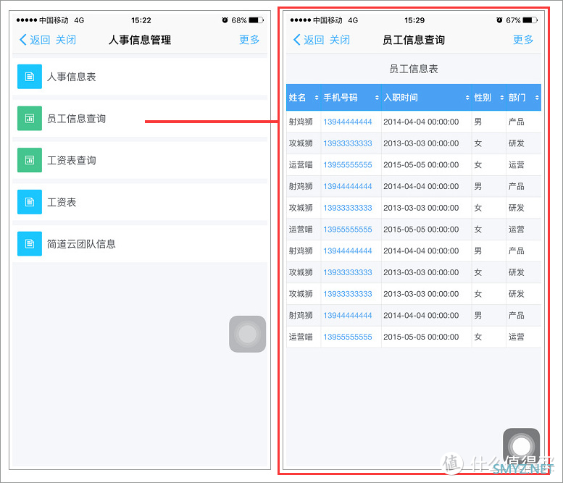Tap phone number 13955555555 in the last row
The height and width of the screenshot is (483, 563).
348,337
